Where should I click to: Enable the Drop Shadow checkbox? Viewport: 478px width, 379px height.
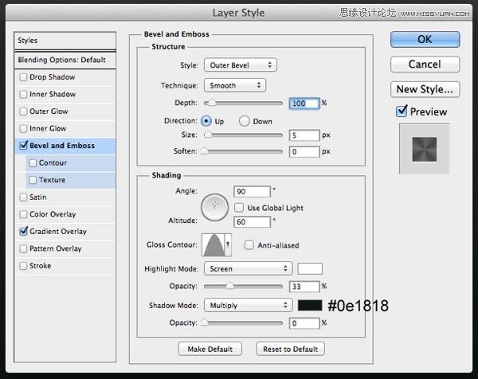click(23, 76)
